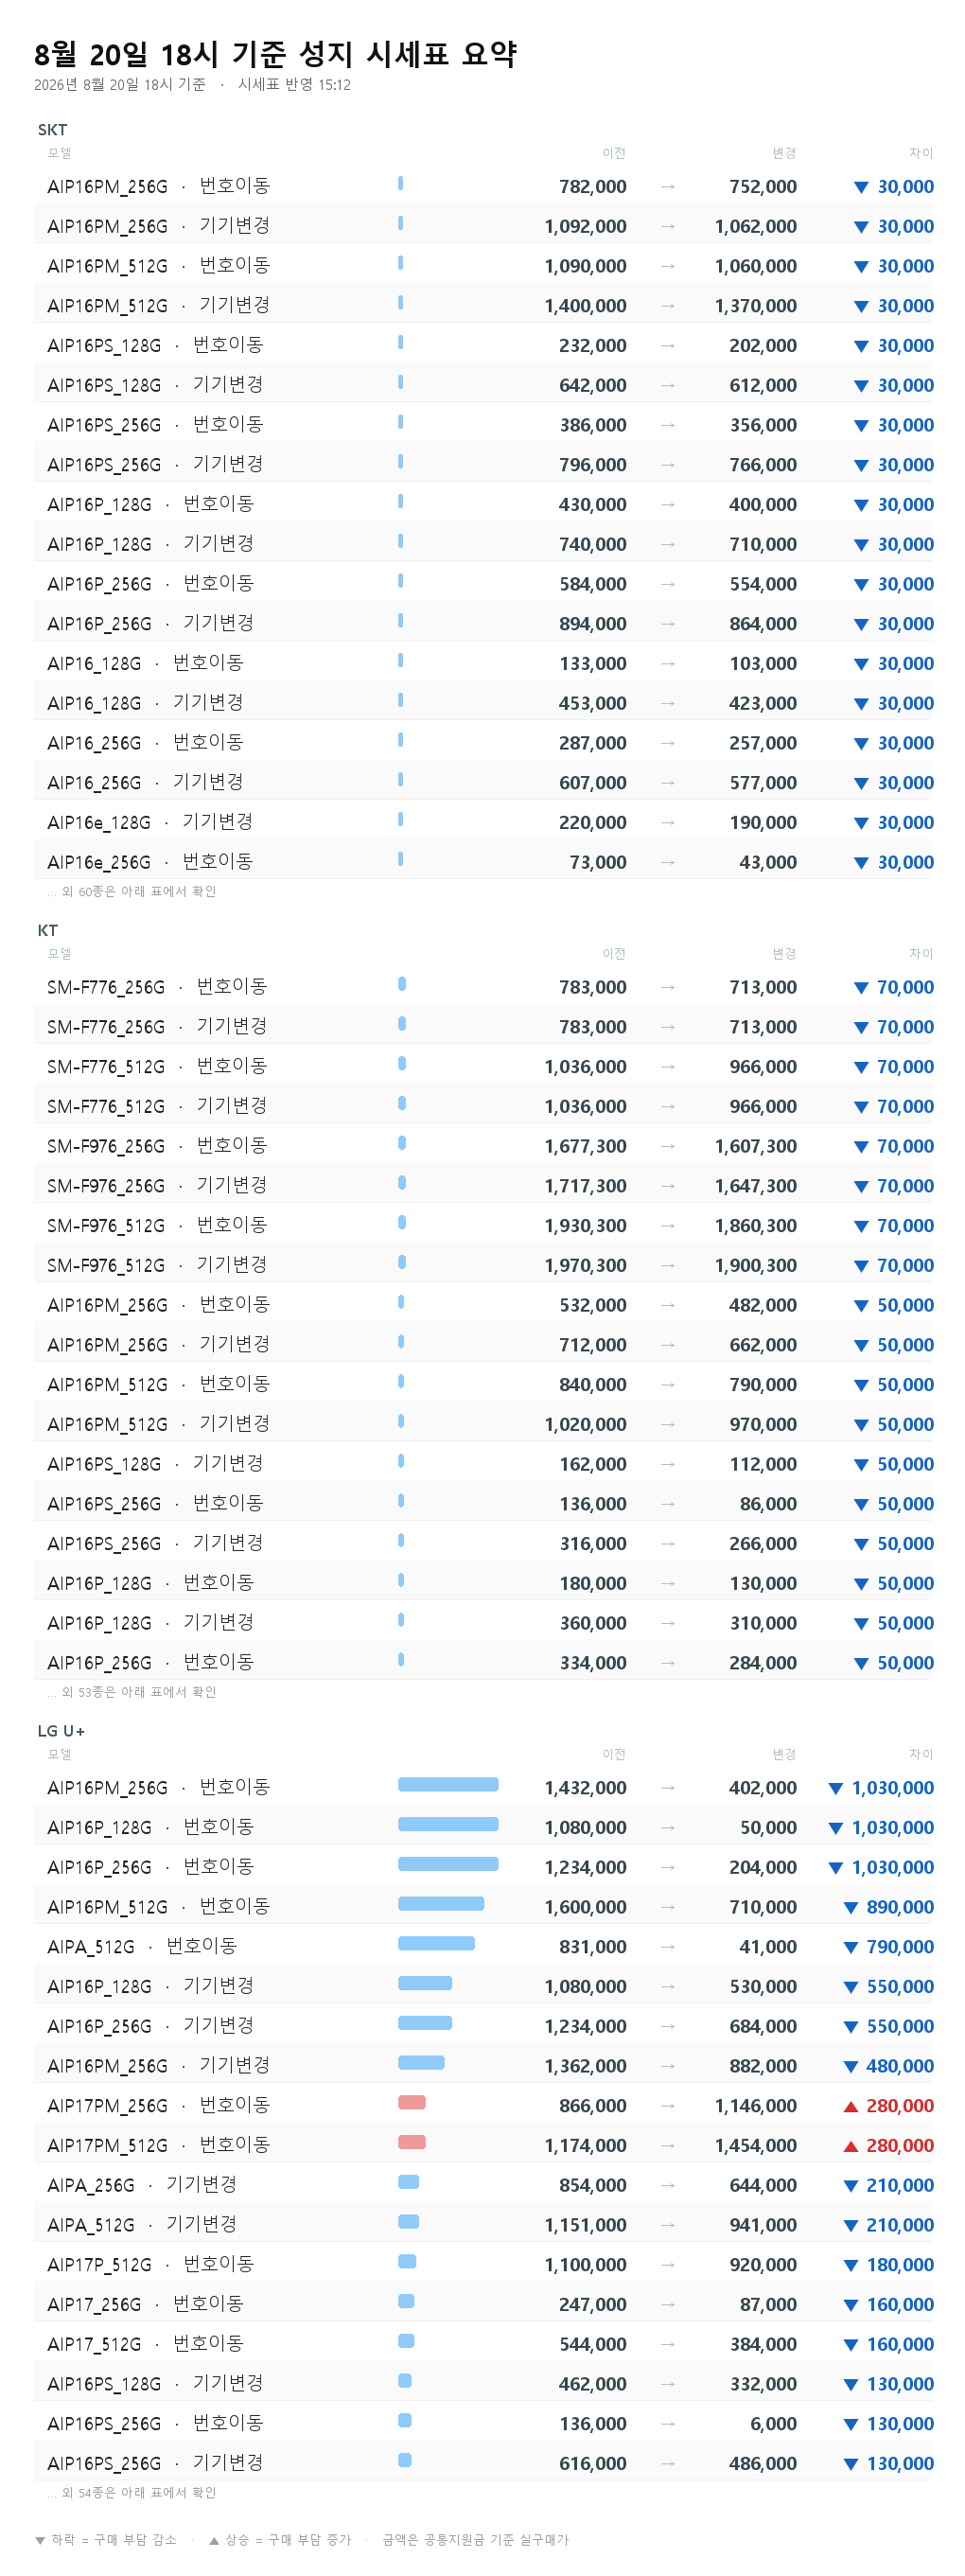The image size is (965, 2576).
Task: Click the changed price 6,000
Action: pyautogui.click(x=774, y=2425)
